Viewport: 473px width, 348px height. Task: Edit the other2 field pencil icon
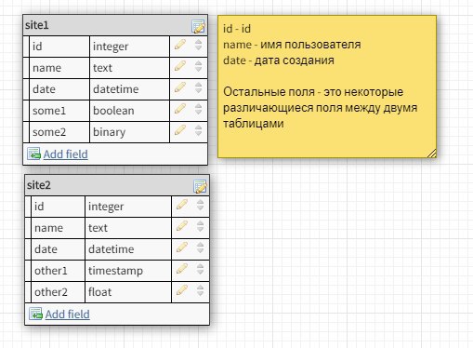[x=182, y=290]
